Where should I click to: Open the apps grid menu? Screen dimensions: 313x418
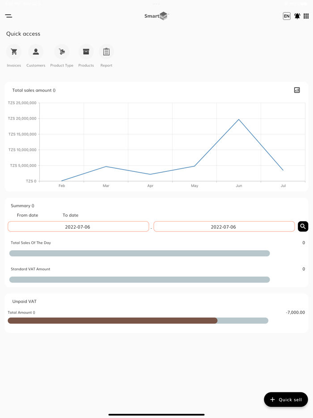[x=306, y=16]
